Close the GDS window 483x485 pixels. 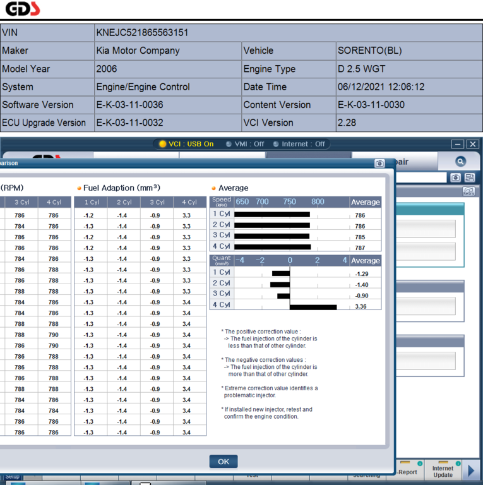coord(473,144)
